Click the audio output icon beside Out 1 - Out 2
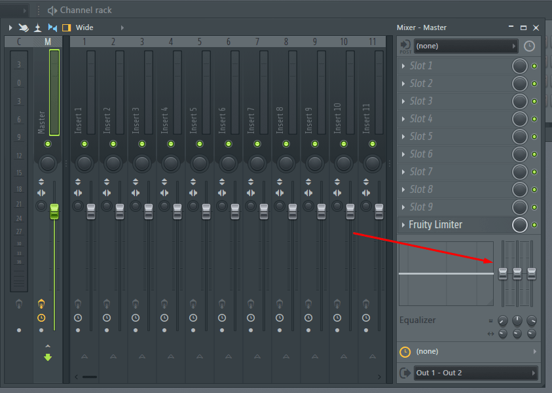This screenshot has height=393, width=552. [x=405, y=373]
